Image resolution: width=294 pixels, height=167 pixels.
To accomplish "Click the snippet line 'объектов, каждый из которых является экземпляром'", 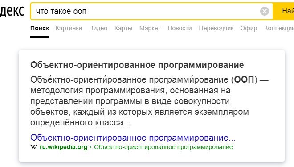I will (140, 112).
